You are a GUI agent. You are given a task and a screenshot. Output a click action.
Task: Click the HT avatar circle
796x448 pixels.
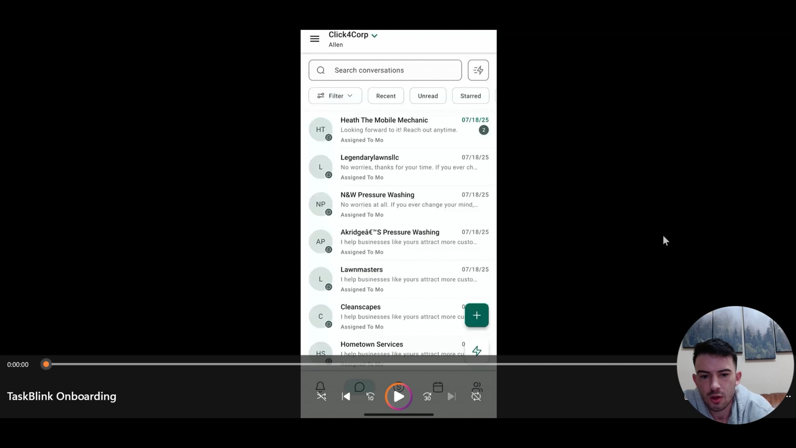tap(320, 129)
